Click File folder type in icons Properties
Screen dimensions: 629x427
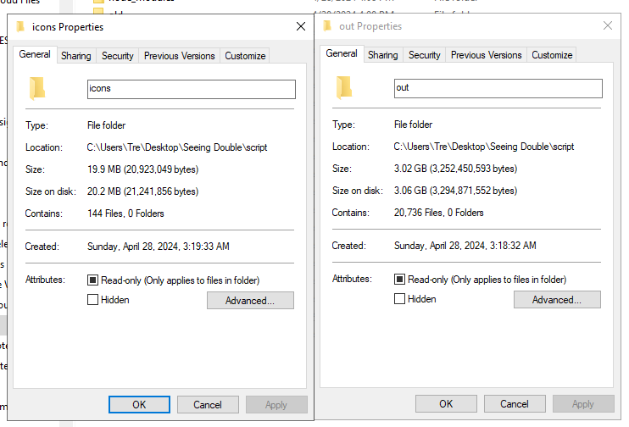[106, 125]
